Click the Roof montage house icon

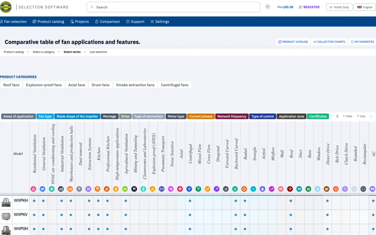290,189
